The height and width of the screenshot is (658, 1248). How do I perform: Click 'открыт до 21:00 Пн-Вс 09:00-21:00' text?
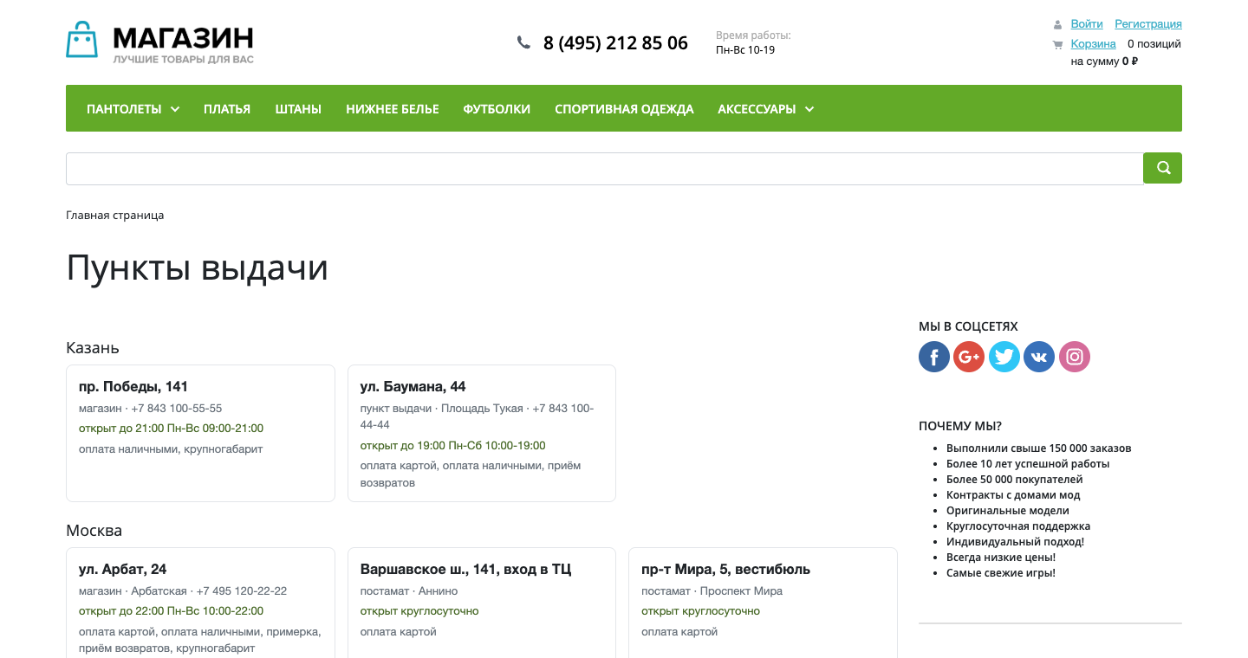tap(171, 429)
